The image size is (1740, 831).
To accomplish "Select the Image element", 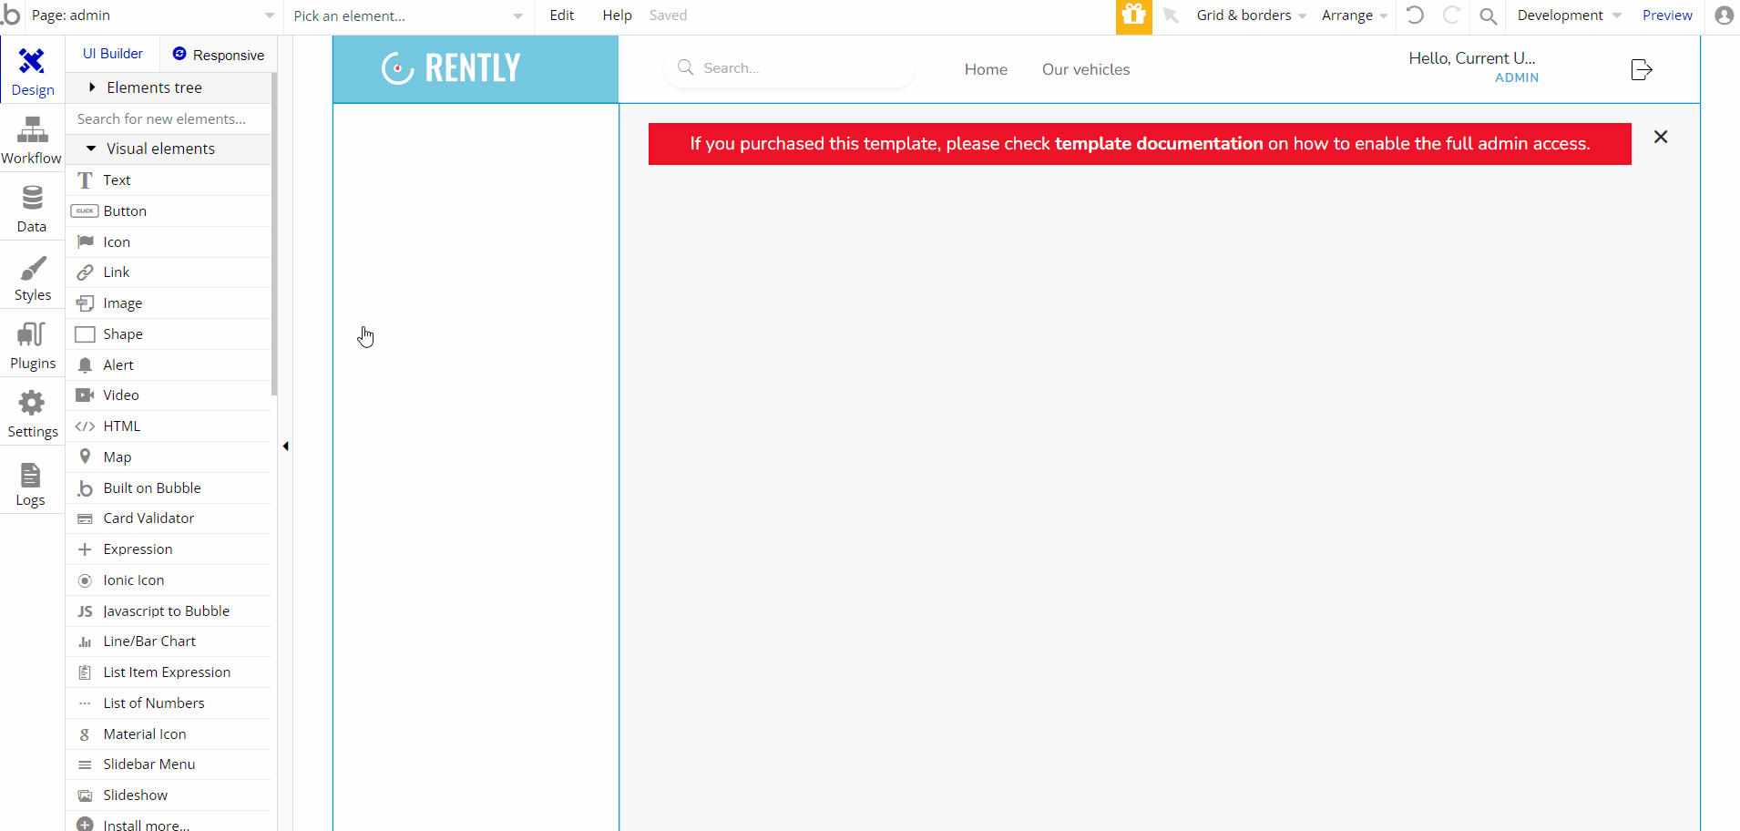I will (169, 303).
